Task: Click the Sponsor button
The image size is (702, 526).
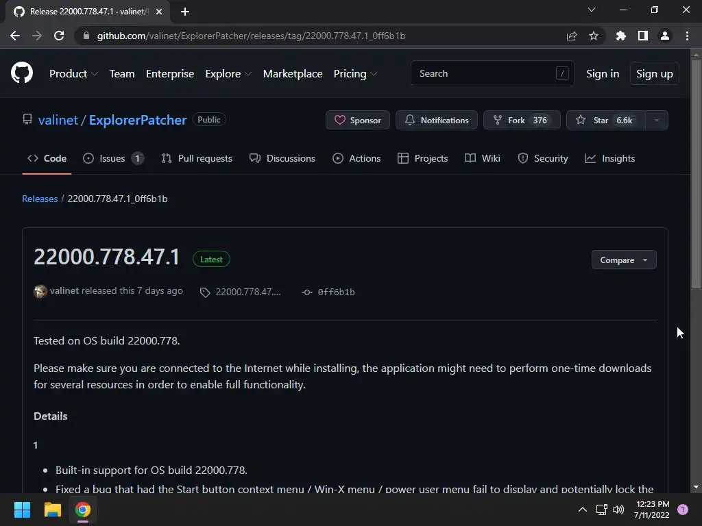Action: 358,121
